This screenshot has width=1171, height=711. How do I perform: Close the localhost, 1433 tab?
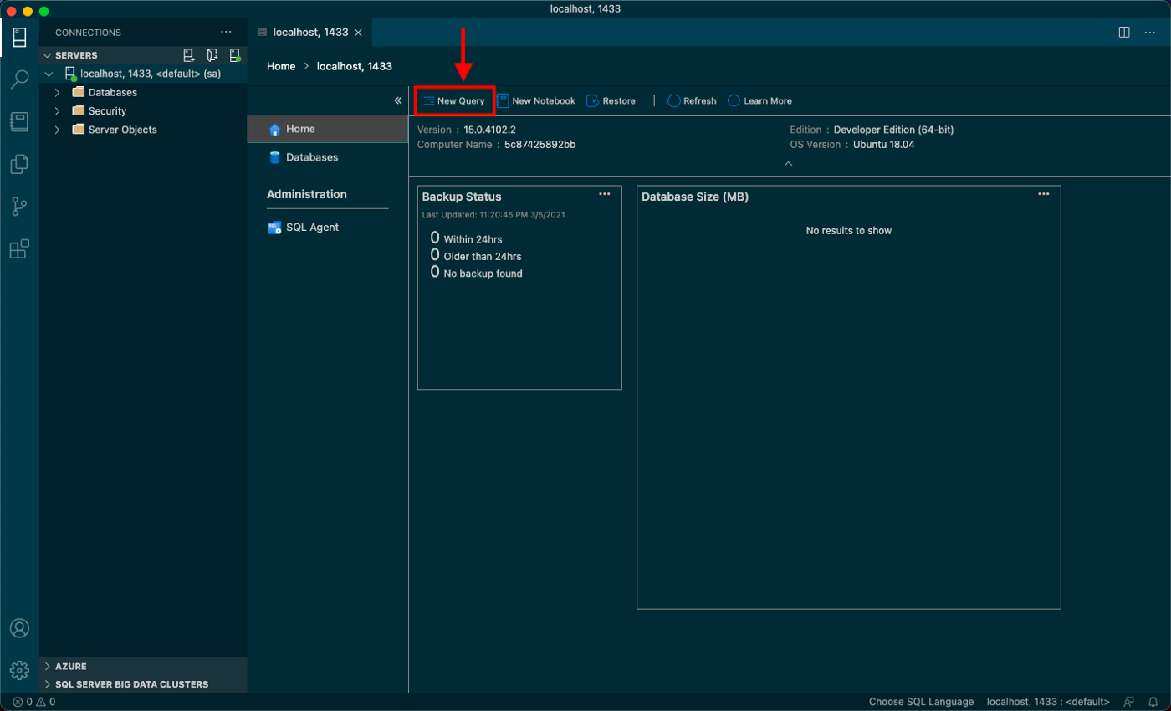(358, 33)
